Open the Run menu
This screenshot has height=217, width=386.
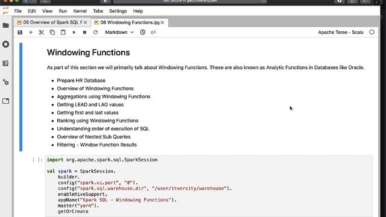click(63, 11)
